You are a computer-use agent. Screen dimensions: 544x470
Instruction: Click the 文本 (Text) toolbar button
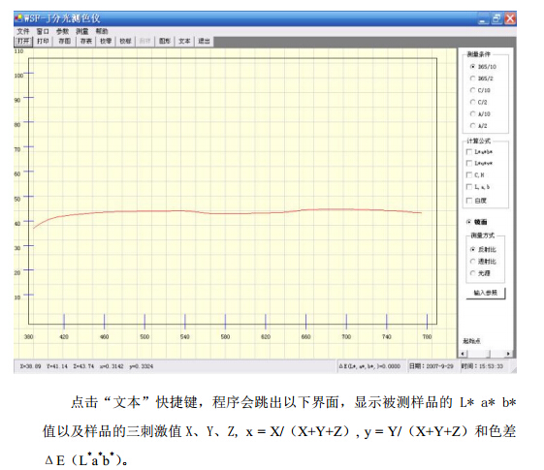point(184,42)
